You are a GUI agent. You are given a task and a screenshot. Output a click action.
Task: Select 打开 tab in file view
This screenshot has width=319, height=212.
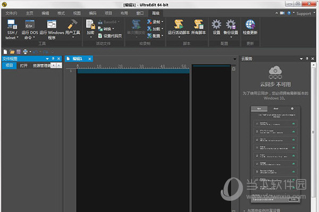tap(23, 65)
